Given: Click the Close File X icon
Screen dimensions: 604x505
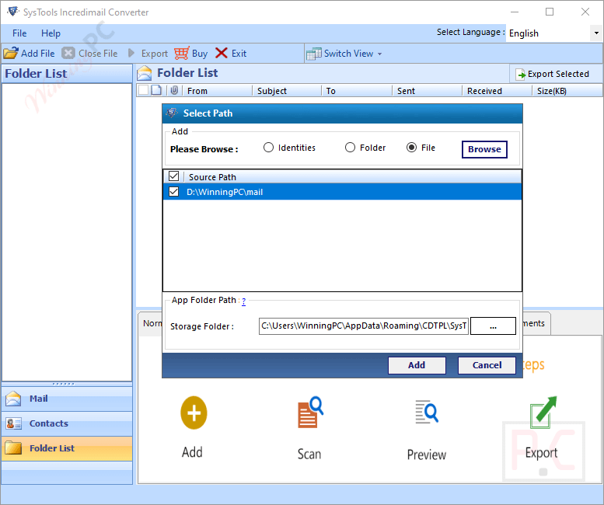Looking at the screenshot, I should point(68,53).
